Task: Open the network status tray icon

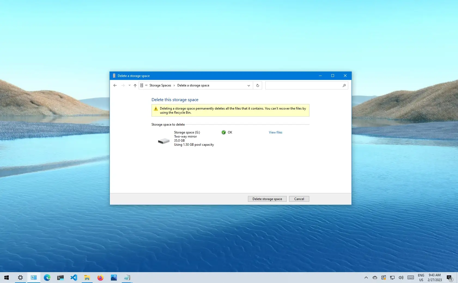Action: click(392, 278)
